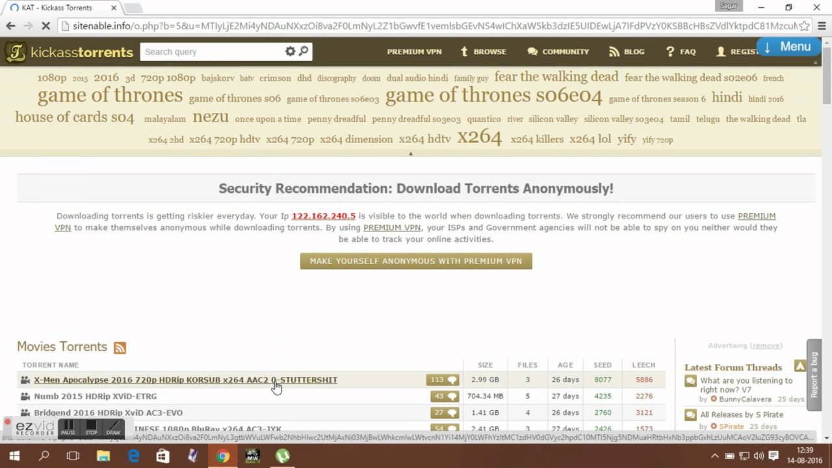Image resolution: width=832 pixels, height=468 pixels.
Task: Open the blue Menu dropdown button
Action: click(x=788, y=47)
